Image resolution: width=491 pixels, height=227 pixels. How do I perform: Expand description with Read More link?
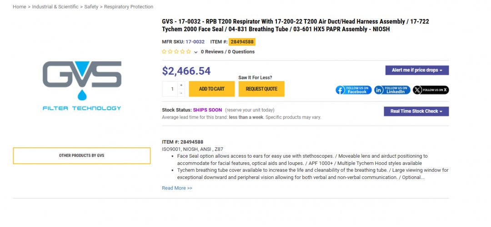(x=177, y=188)
